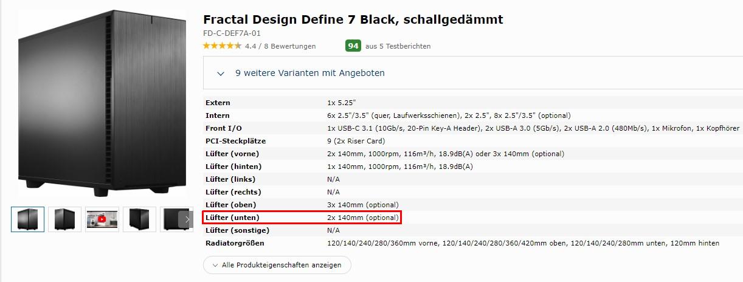This screenshot has height=282, width=743.
Task: Click the value '9 (2x Riser Card)'
Action: pyautogui.click(x=357, y=141)
